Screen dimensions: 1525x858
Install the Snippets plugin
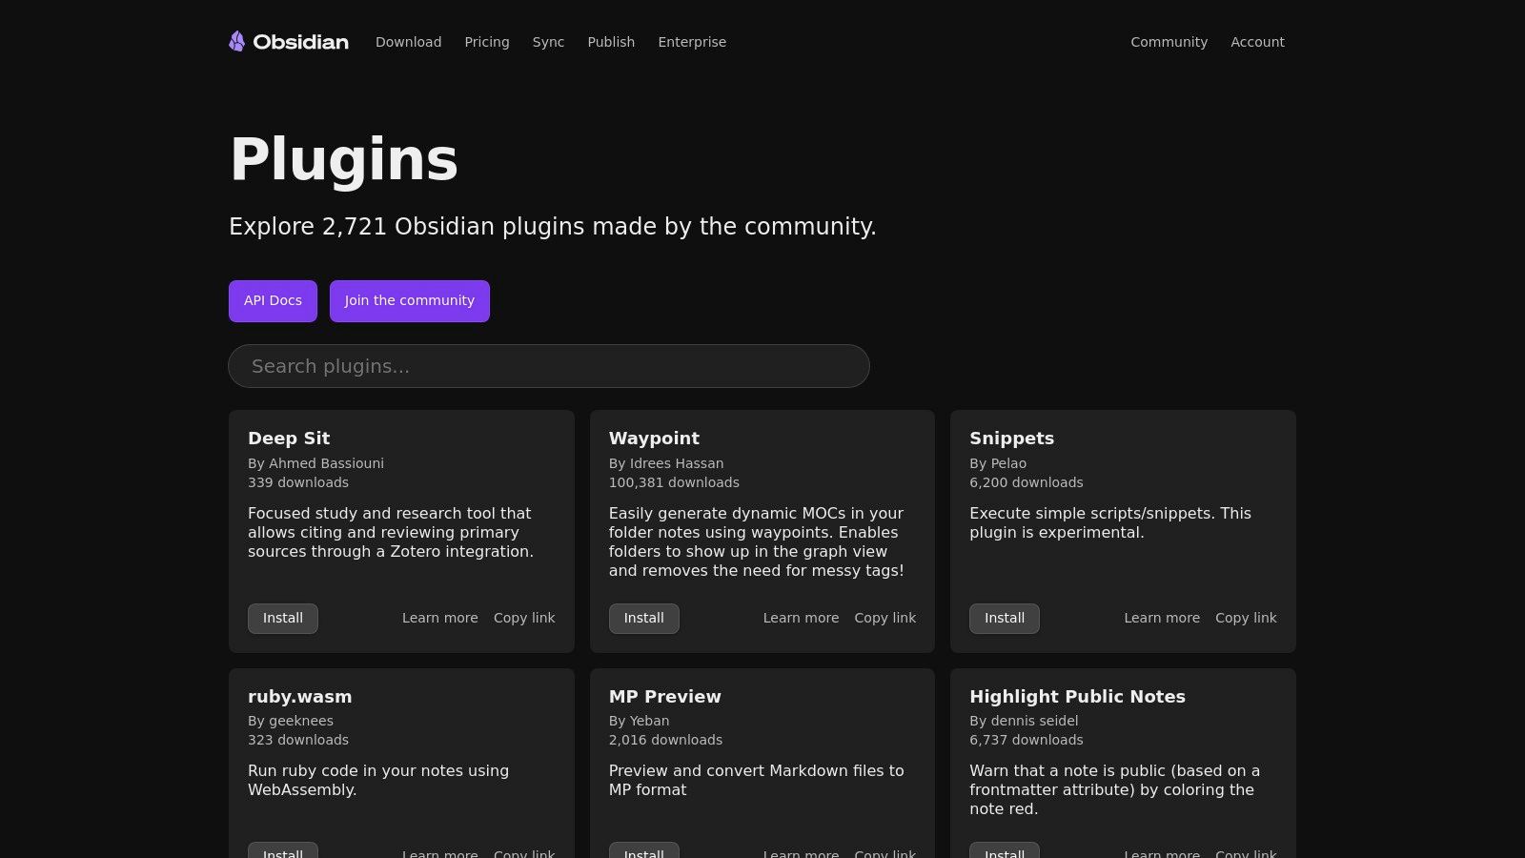tap(1005, 618)
